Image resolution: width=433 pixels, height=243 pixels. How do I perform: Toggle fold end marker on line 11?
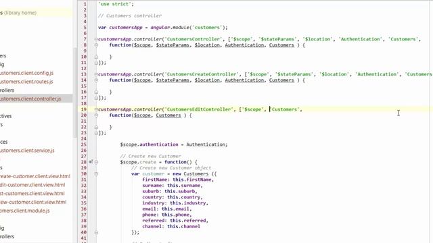pyautogui.click(x=96, y=63)
